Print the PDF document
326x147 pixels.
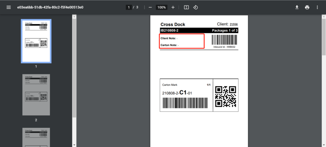[307, 7]
